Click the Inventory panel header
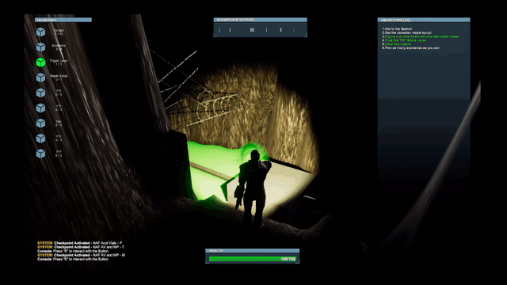The image size is (507, 285). [63, 20]
